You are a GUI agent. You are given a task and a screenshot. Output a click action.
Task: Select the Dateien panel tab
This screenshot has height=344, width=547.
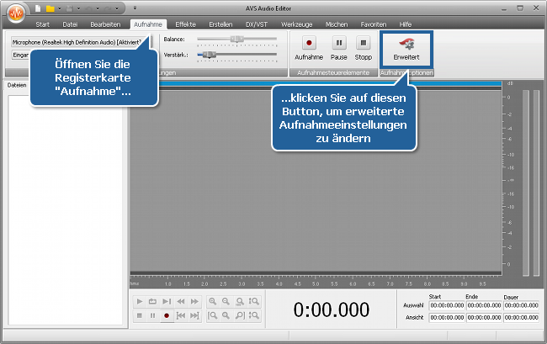click(17, 85)
